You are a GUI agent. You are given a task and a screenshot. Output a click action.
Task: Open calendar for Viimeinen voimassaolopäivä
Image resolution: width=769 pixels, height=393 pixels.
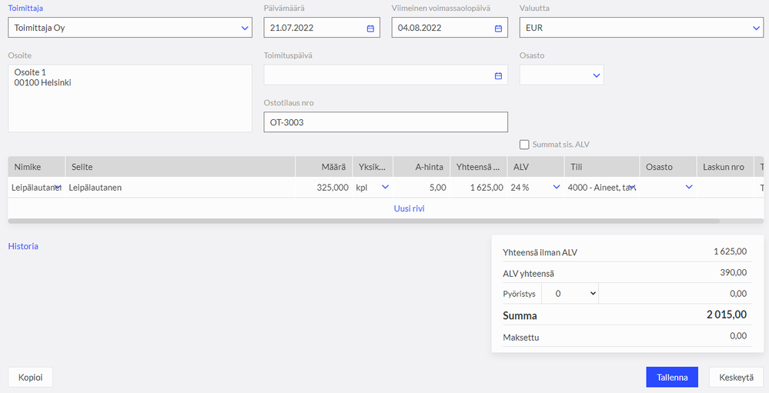(x=498, y=28)
